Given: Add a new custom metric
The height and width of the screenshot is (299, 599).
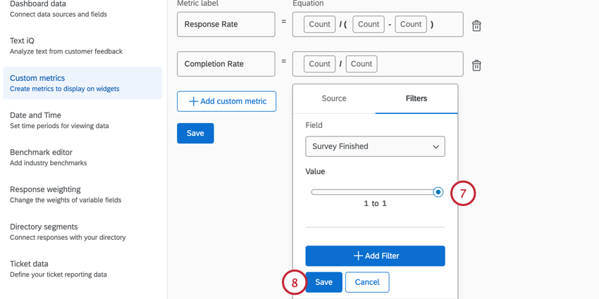Looking at the screenshot, I should pos(226,101).
